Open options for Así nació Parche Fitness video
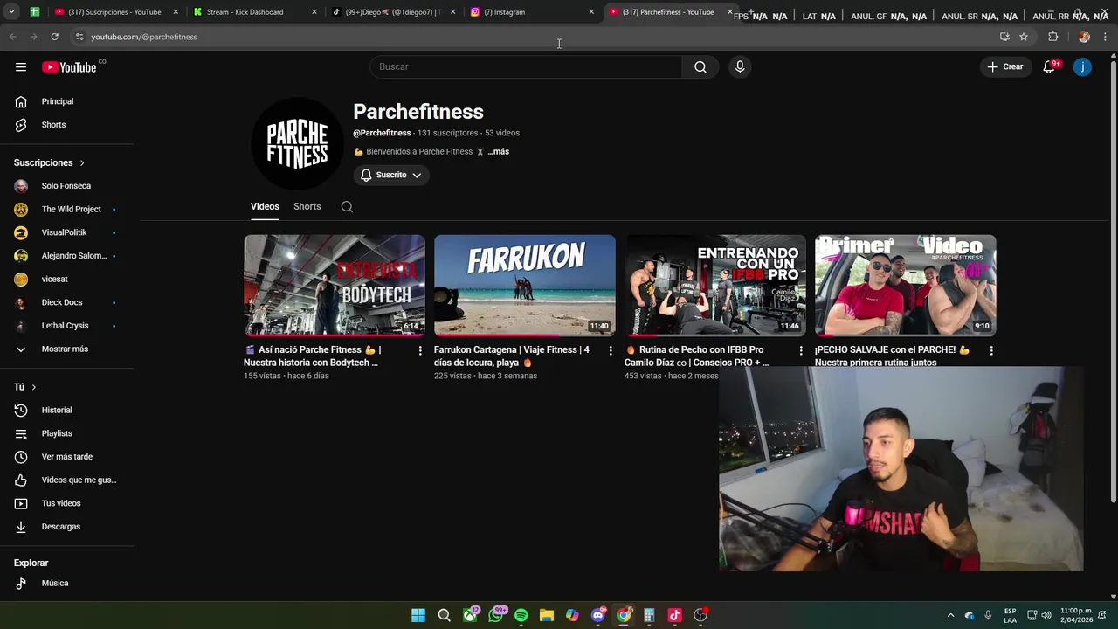1118x629 pixels. tap(420, 350)
